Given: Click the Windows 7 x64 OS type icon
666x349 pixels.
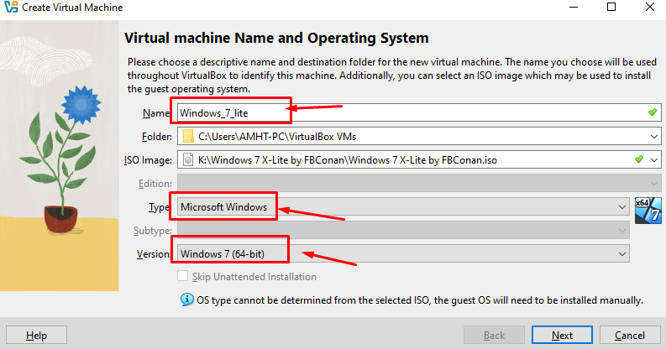Looking at the screenshot, I should pyautogui.click(x=648, y=206).
